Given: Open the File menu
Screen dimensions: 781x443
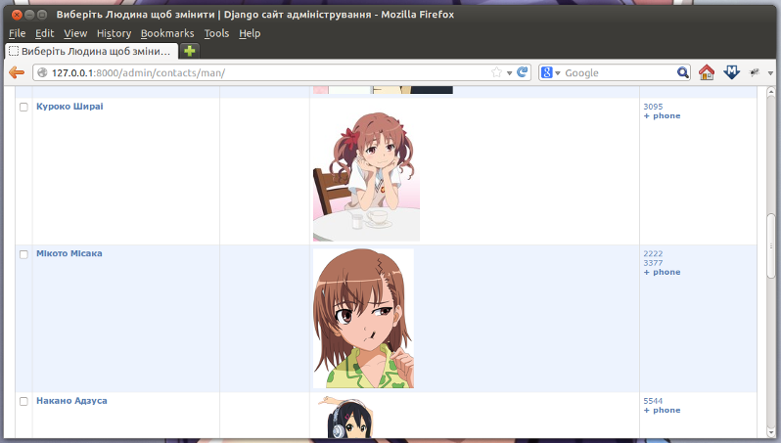Looking at the screenshot, I should pyautogui.click(x=18, y=33).
